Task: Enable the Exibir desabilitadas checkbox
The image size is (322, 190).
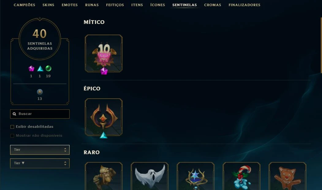Action: click(12, 127)
